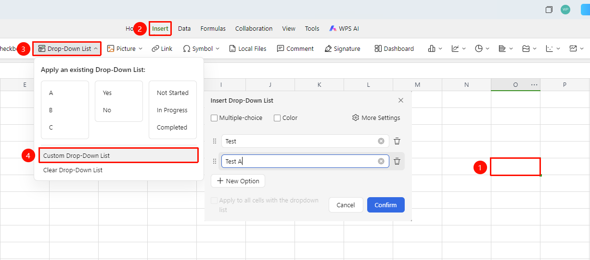
Task: Insert a horizontal bar chart
Action: [502, 48]
